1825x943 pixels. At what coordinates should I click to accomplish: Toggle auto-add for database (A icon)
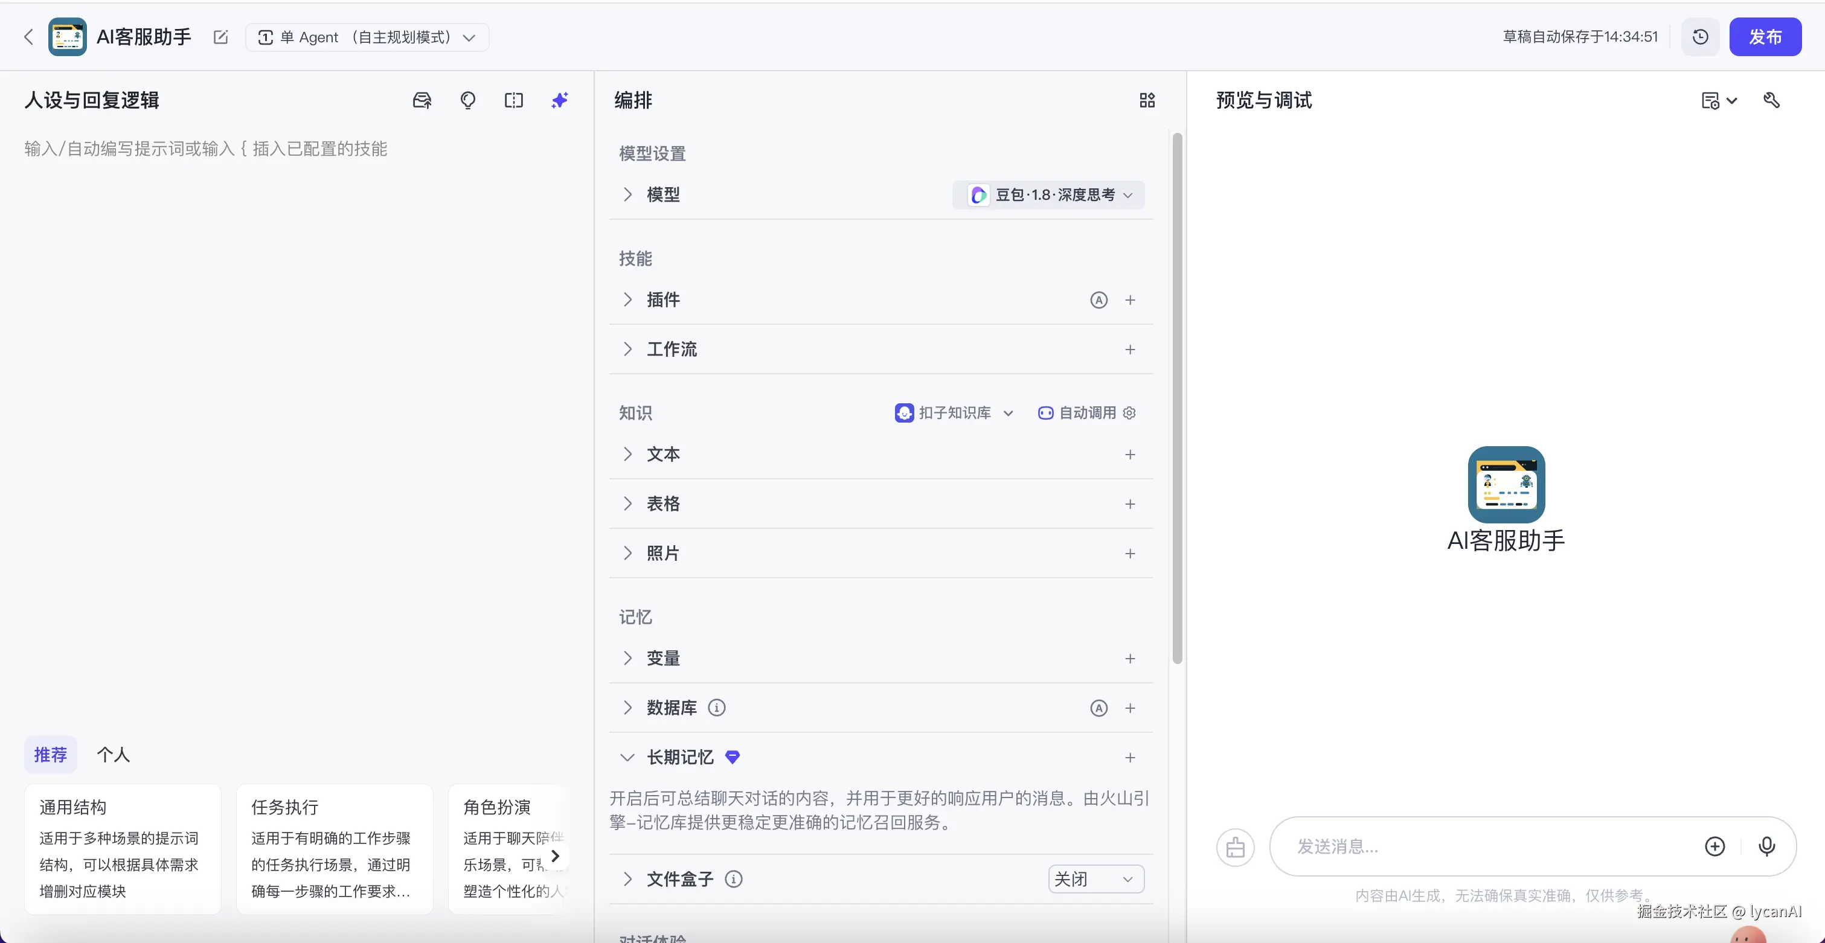coord(1098,709)
